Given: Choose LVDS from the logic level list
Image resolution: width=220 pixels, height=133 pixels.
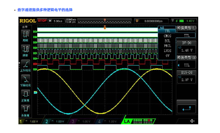Looking at the screenshot, I should tap(167, 51).
